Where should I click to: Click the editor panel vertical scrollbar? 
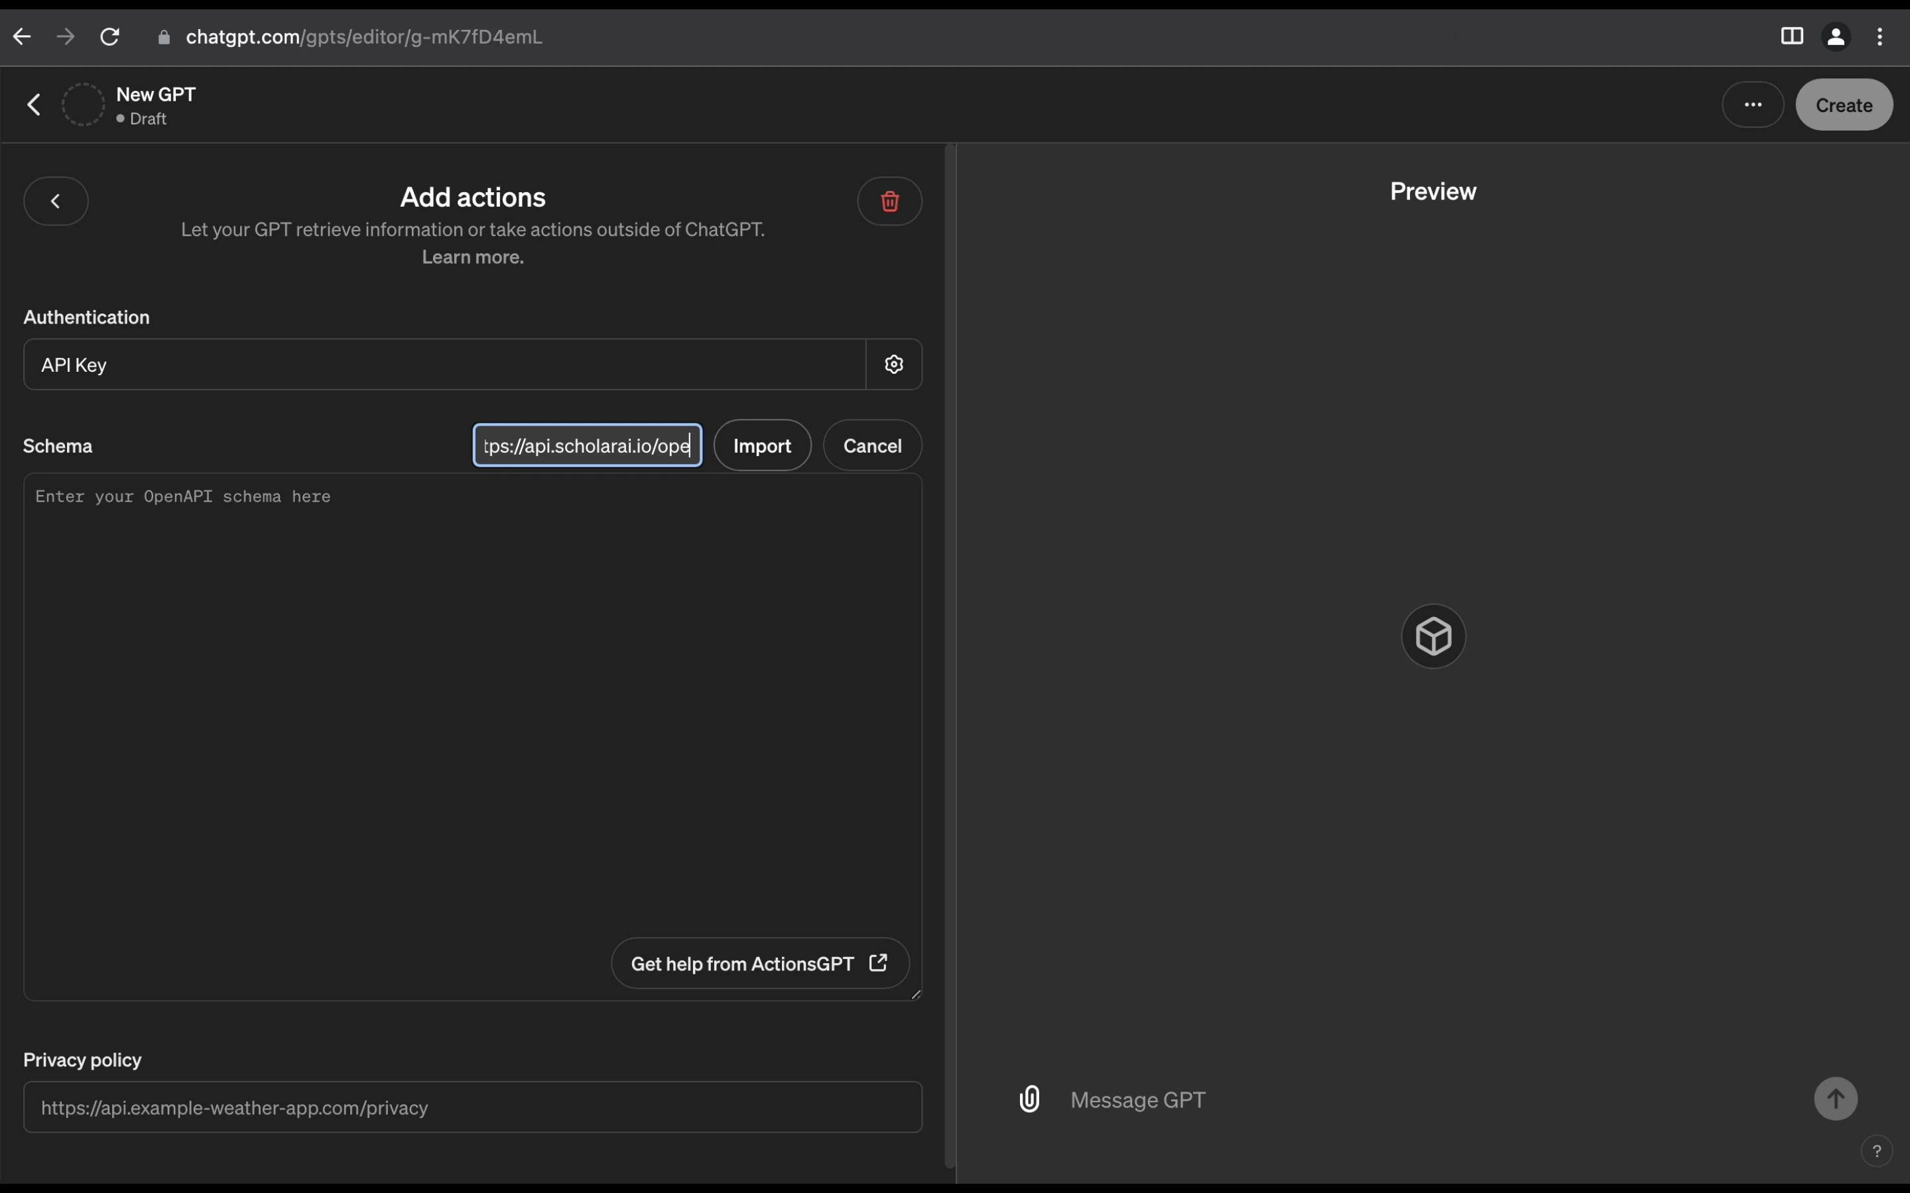click(950, 655)
